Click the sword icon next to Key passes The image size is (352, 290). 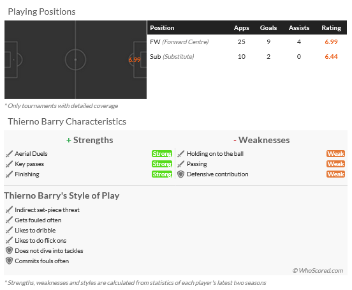coord(9,164)
